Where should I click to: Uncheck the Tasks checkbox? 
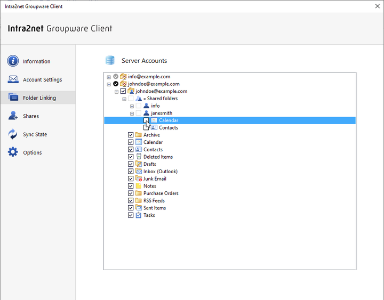tap(131, 215)
